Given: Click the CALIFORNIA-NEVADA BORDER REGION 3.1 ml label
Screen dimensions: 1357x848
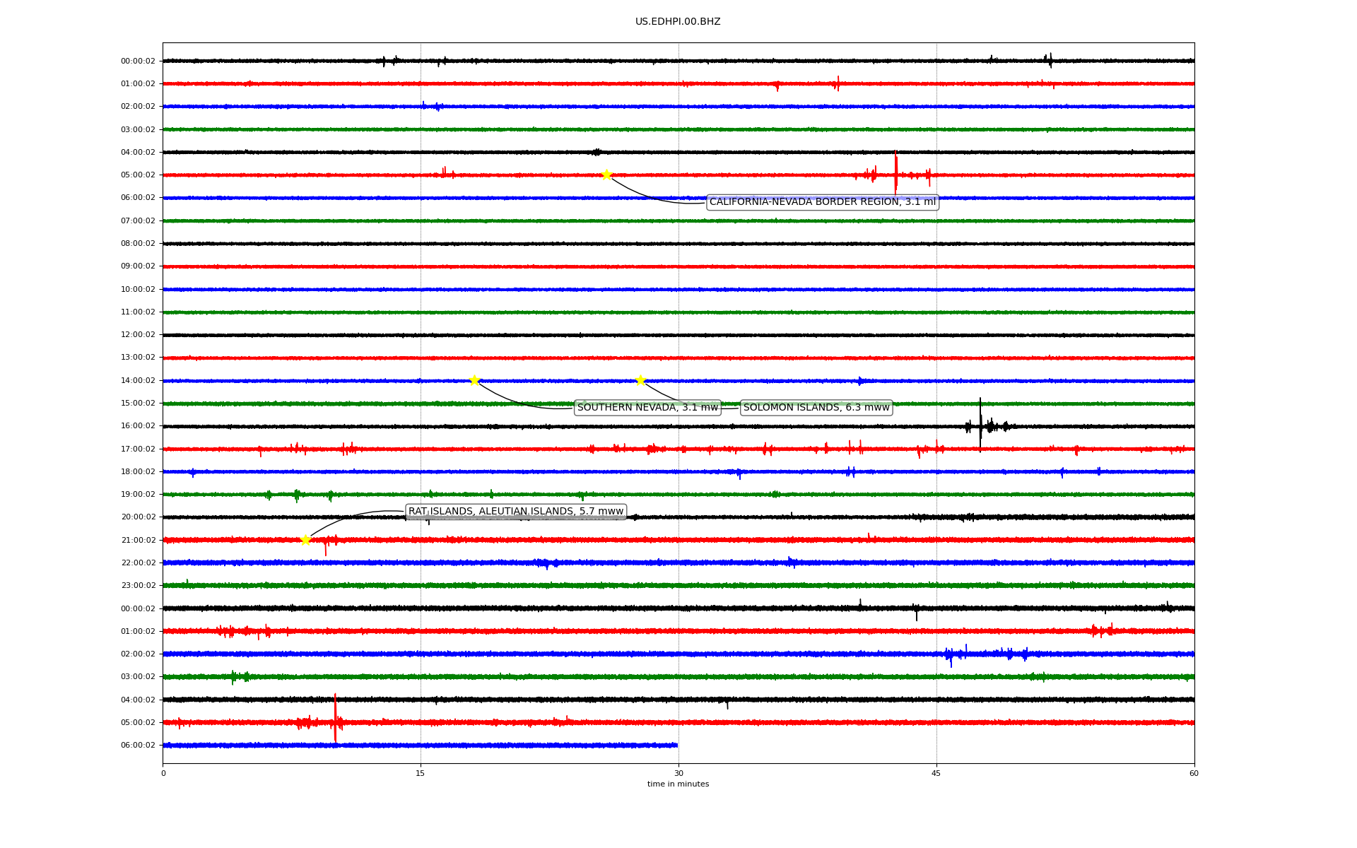Looking at the screenshot, I should [x=822, y=202].
